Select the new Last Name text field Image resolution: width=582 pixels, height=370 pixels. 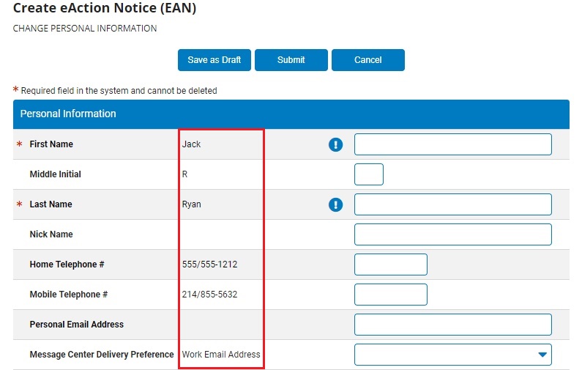(x=452, y=204)
